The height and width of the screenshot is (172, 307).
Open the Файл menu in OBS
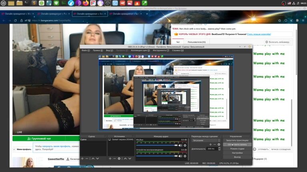pyautogui.click(x=84, y=51)
